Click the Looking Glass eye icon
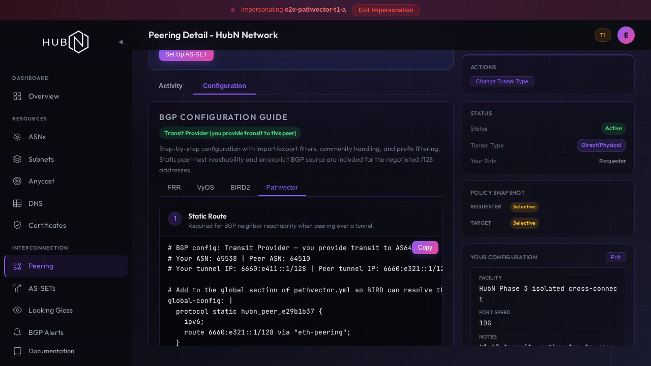Image resolution: width=651 pixels, height=366 pixels. [x=17, y=310]
